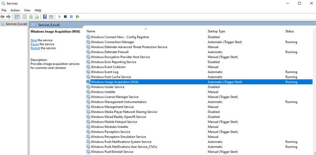Click the Running status of Windows Management Instrumentation
The width and height of the screenshot is (316, 155).
[291, 102]
